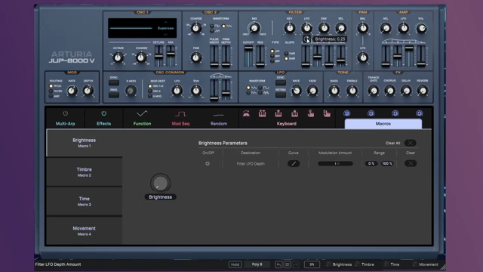Clear the Filter LFO Depth row
This screenshot has width=483, height=272.
(411, 163)
